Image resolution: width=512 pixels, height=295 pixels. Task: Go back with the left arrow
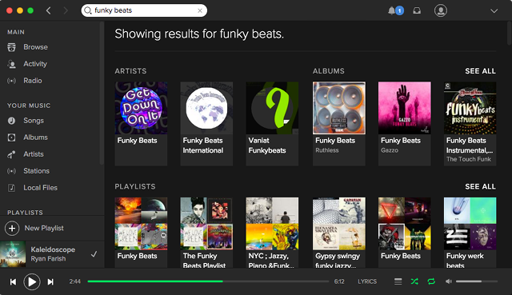pos(49,10)
